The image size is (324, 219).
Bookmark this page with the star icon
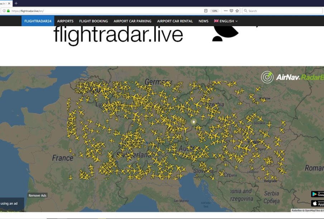pos(237,11)
